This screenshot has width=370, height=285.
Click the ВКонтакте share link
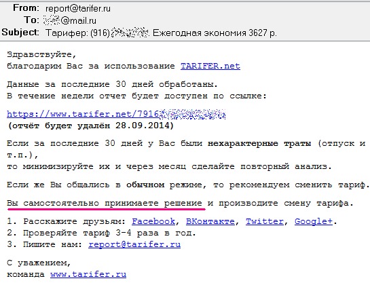[210, 221]
